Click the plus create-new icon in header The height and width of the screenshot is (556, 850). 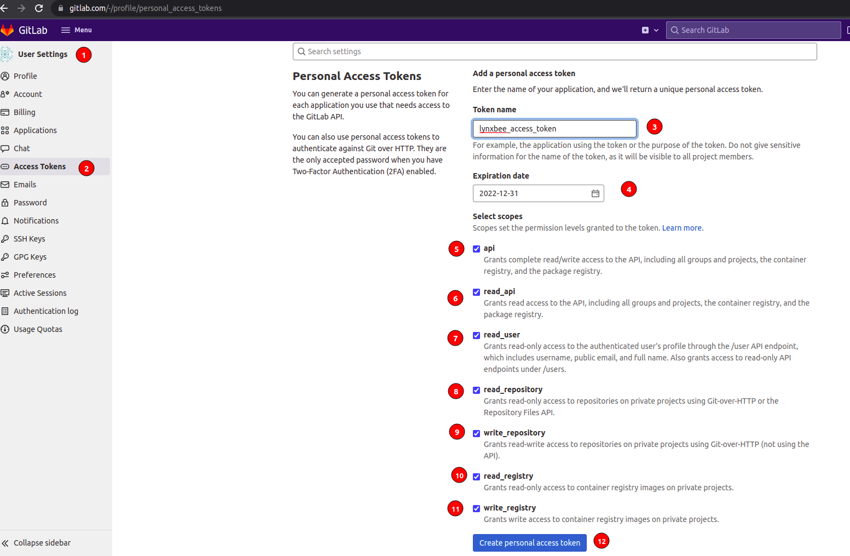[x=645, y=30]
